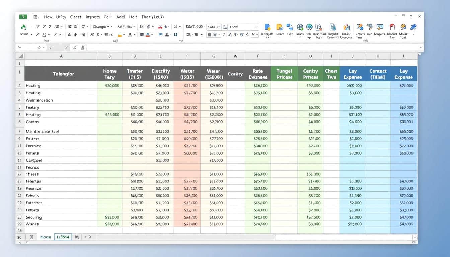450x257 pixels.
Task: Click the Securing row label
Action: tap(34, 217)
